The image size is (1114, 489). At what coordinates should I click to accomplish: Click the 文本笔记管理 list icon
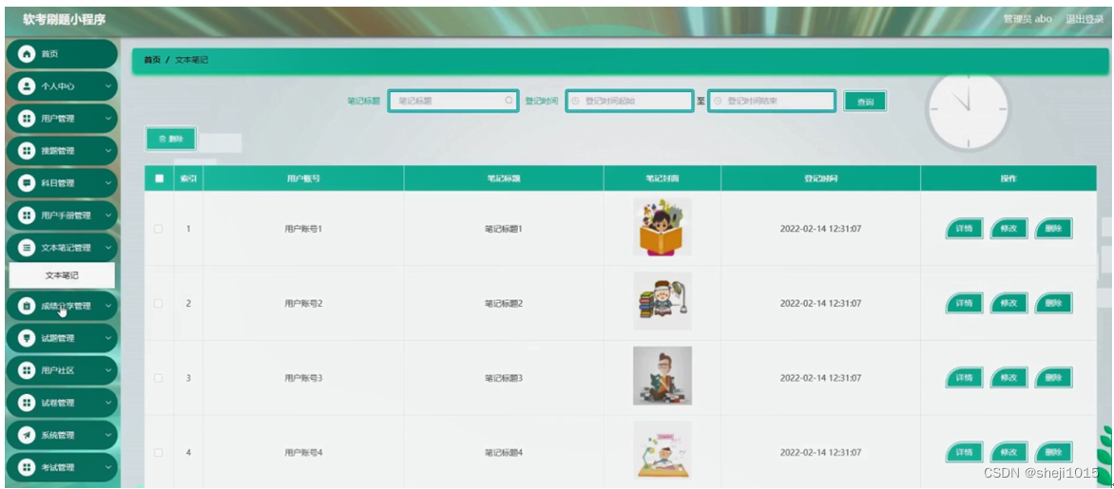coord(27,248)
